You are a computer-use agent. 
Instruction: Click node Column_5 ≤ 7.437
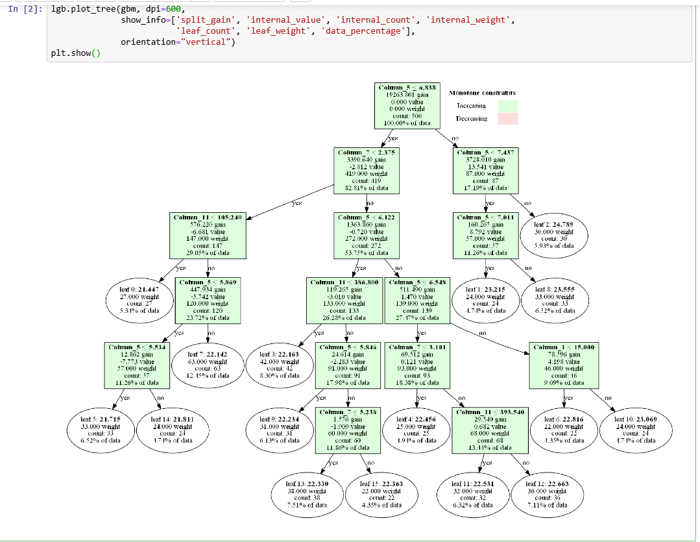click(486, 170)
